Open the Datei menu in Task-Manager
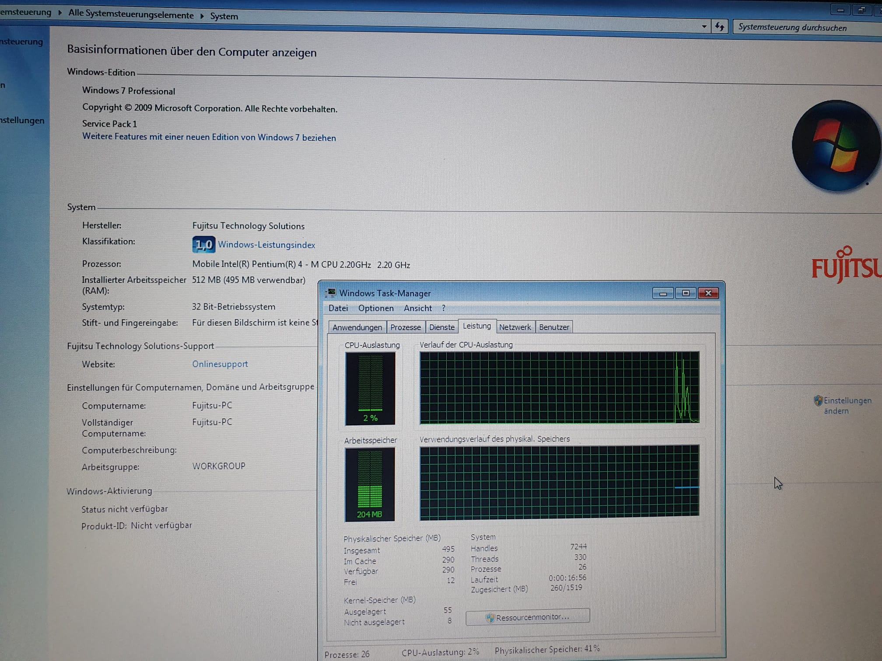Viewport: 882px width, 661px height. pos(338,308)
